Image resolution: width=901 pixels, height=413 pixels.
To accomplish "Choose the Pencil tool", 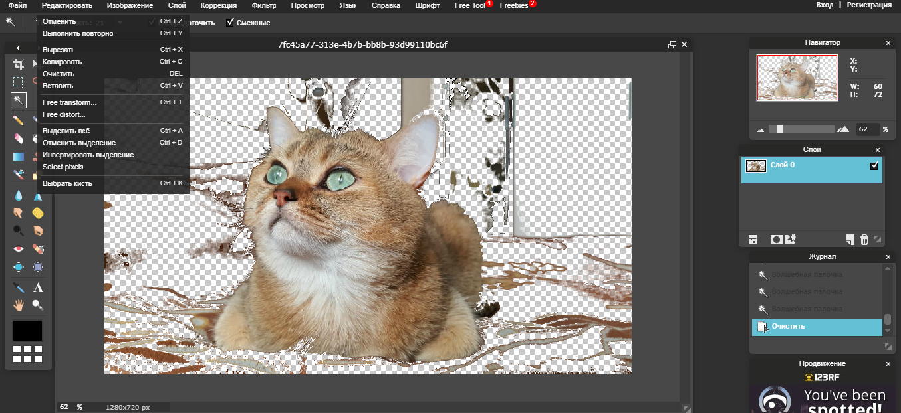I will point(19,120).
